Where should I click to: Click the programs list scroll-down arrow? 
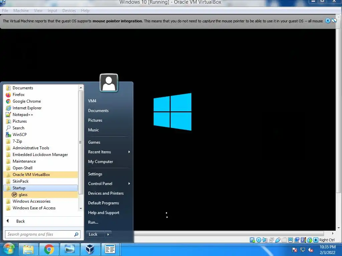(81, 208)
